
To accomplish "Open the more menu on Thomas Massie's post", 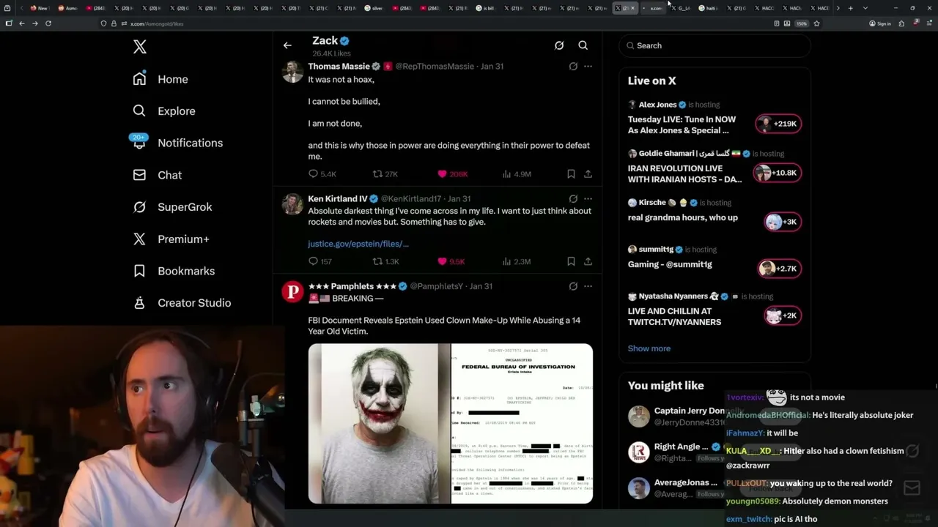I will click(x=588, y=67).
